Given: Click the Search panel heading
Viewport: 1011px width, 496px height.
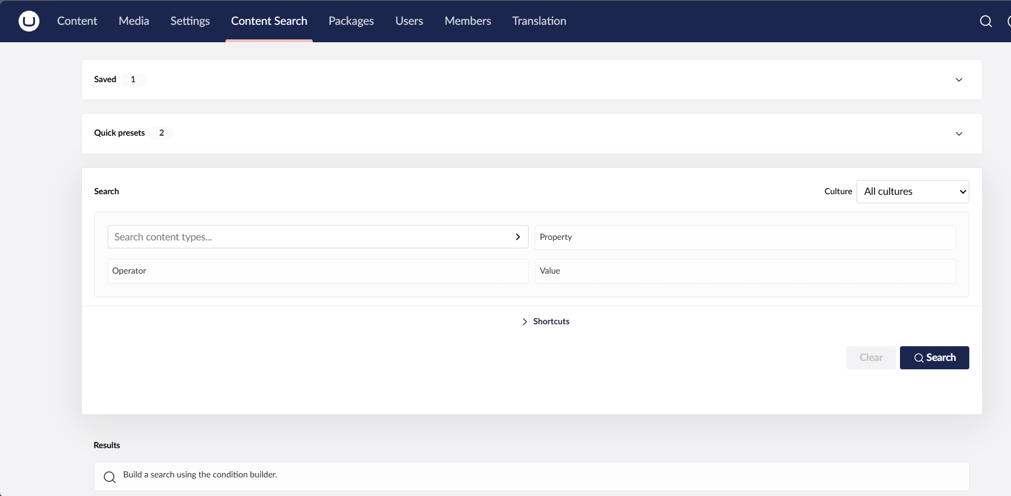Looking at the screenshot, I should [x=107, y=191].
